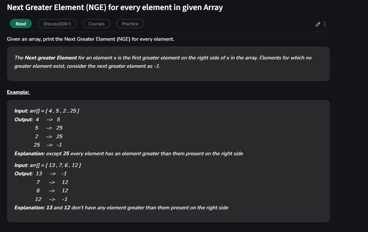
Task: Click the pencil edit icon
Action: [318, 24]
